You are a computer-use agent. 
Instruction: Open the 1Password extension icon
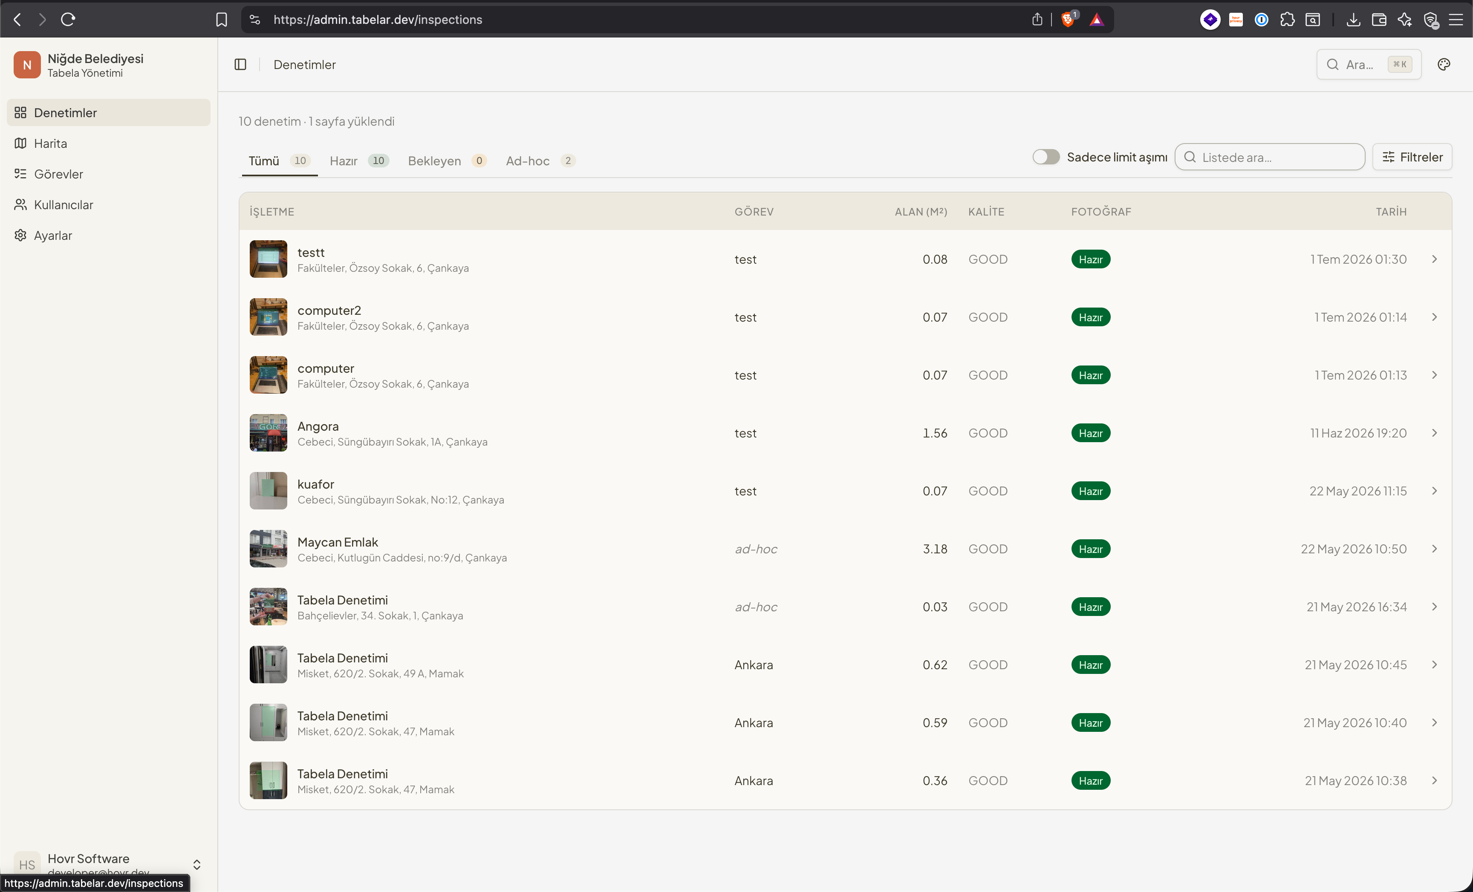(x=1261, y=20)
